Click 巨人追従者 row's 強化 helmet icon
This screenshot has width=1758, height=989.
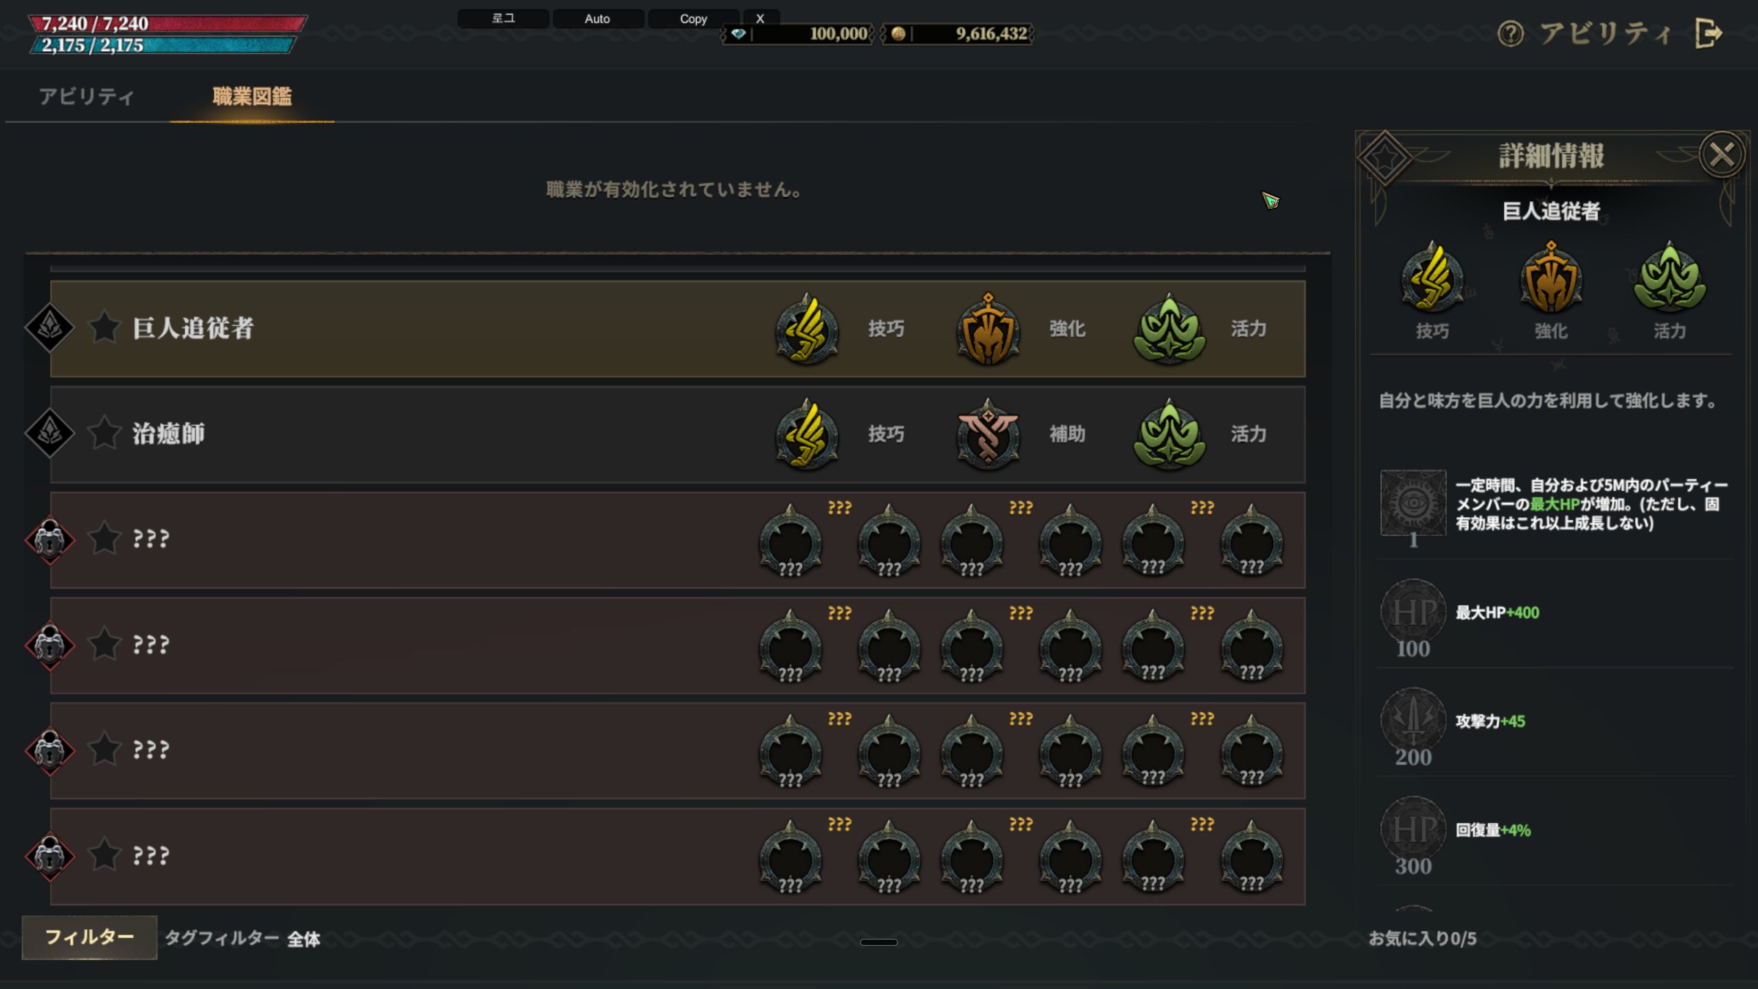click(x=988, y=329)
